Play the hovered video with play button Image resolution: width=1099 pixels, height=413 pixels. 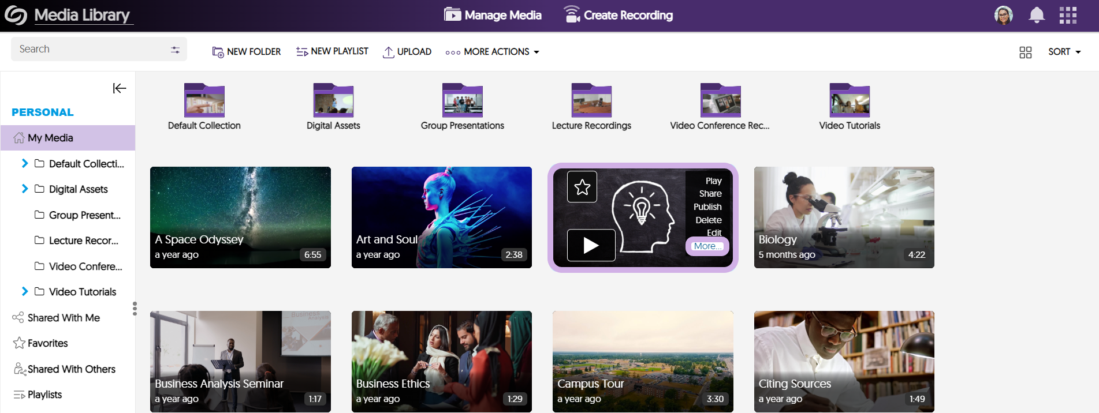591,245
